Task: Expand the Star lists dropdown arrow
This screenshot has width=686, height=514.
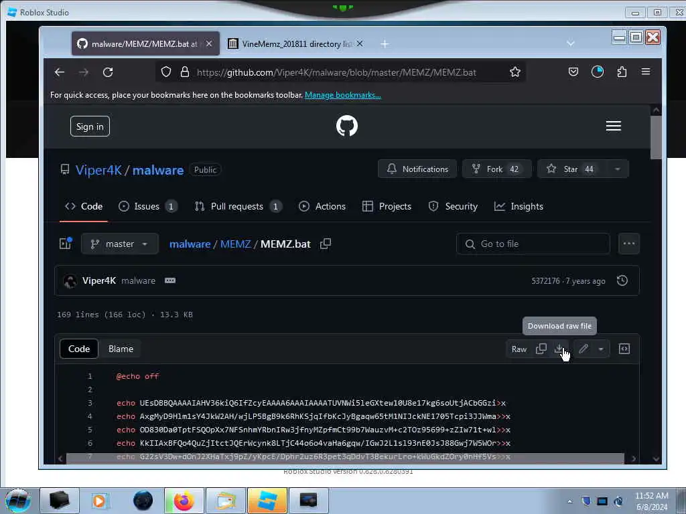Action: pyautogui.click(x=618, y=169)
